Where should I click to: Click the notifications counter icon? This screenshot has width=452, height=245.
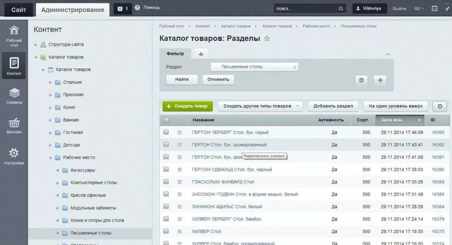[123, 9]
